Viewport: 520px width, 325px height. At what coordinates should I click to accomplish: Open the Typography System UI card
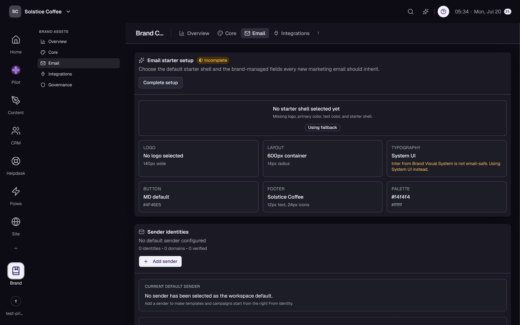coord(446,158)
